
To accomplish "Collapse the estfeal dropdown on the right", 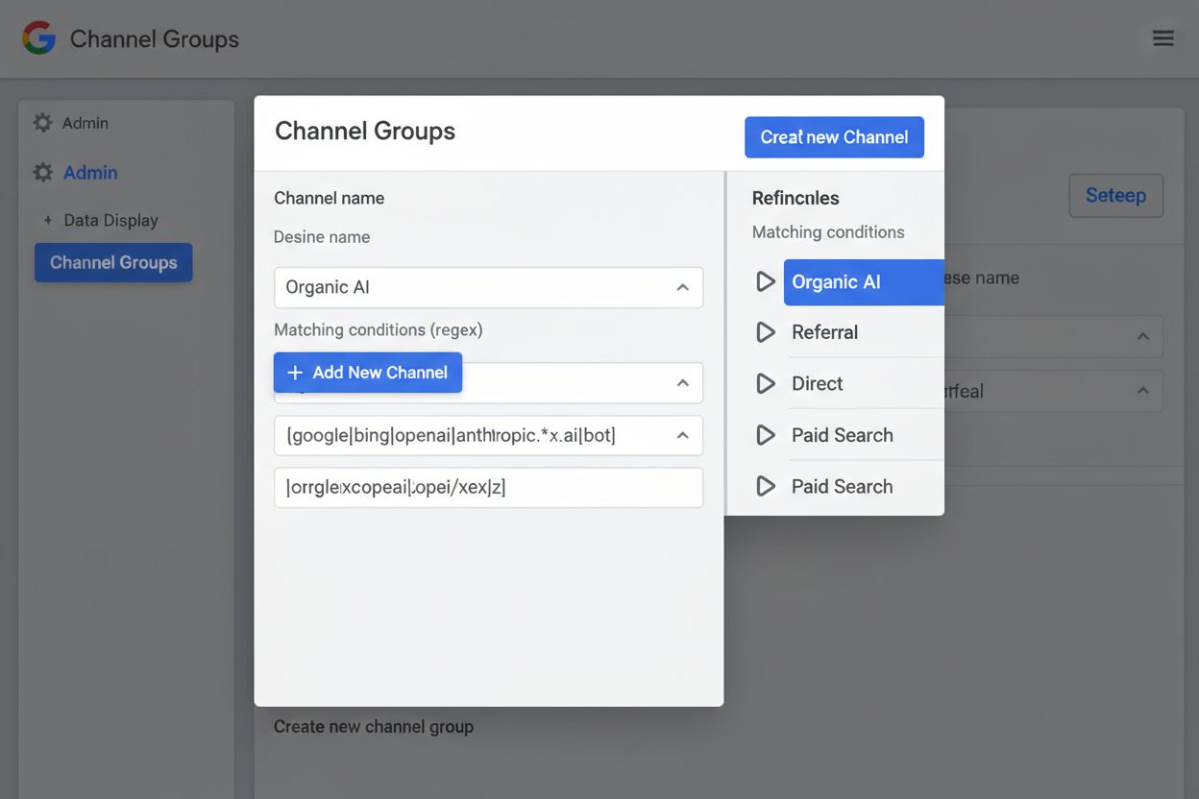I will click(x=1142, y=391).
